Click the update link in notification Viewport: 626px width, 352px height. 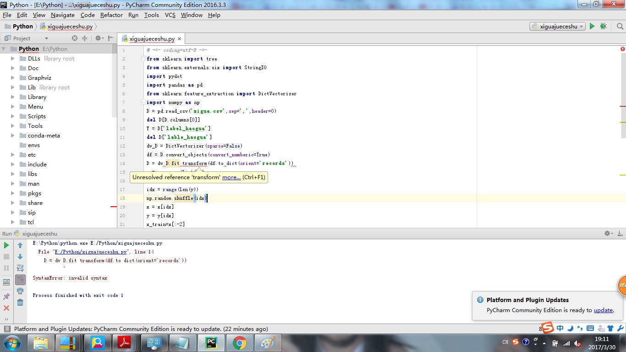[603, 310]
